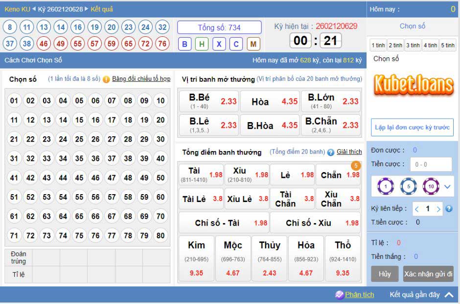
Task: Click the previous period arrow beside Kỳ number
Action: point(34,9)
